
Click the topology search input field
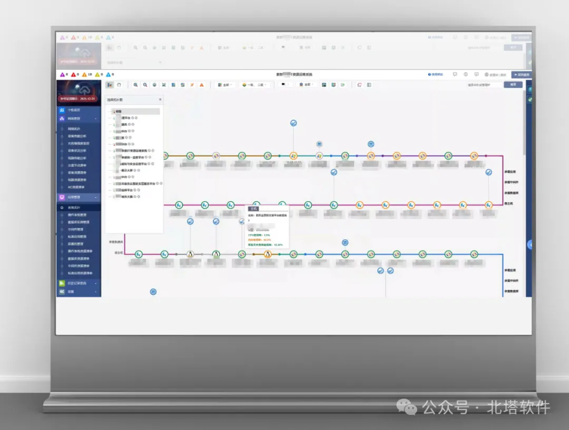484,85
